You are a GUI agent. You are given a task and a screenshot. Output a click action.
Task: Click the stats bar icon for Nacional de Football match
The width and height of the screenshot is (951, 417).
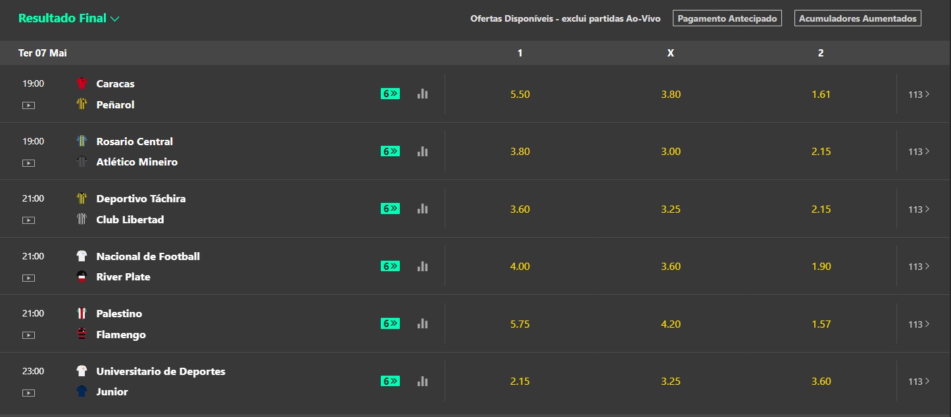(422, 266)
